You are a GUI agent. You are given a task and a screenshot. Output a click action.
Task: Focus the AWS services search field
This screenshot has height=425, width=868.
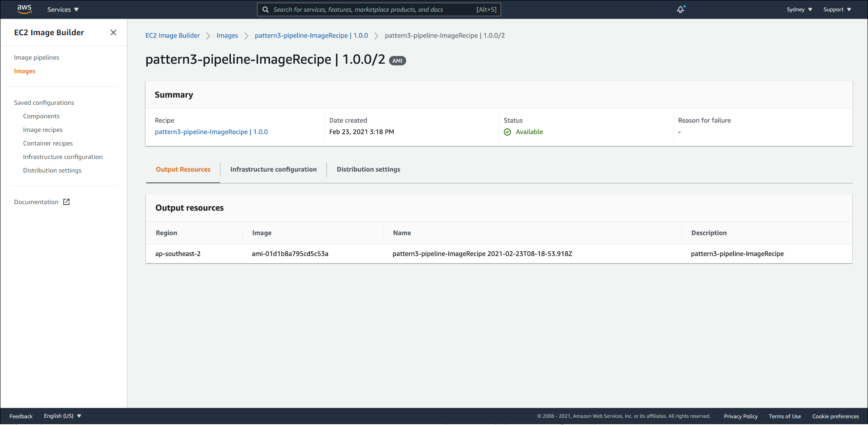(379, 9)
